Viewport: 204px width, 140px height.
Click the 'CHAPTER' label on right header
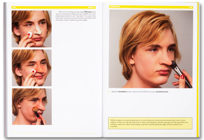115,7
